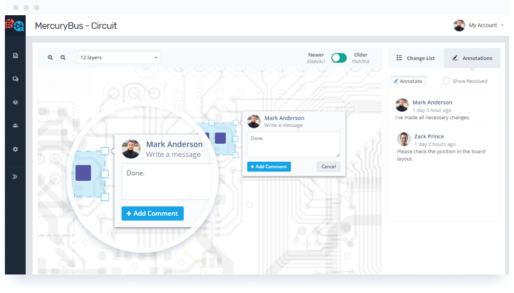514x293 pixels.
Task: Click the Annotate button
Action: point(408,81)
